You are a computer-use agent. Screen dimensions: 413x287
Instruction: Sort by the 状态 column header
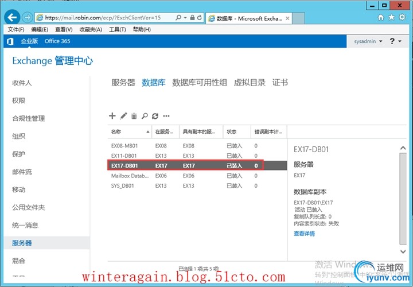(x=237, y=131)
